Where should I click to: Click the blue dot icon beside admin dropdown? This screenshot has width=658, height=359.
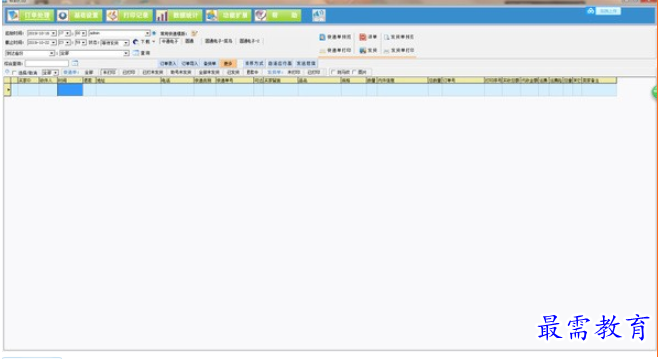pos(154,33)
